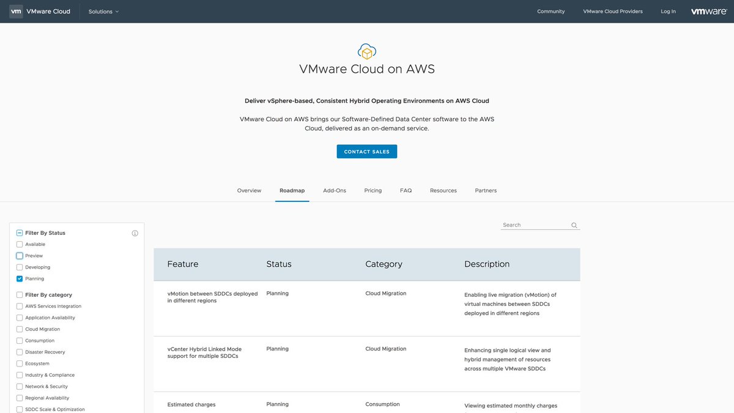The width and height of the screenshot is (734, 413).
Task: Click Cloud Migration category in vCenter row
Action: click(386, 349)
